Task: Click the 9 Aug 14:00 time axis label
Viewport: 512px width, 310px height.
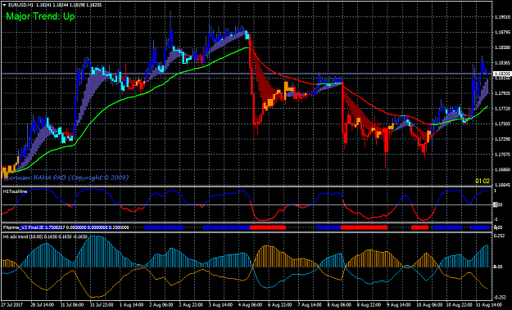Action: (x=399, y=305)
